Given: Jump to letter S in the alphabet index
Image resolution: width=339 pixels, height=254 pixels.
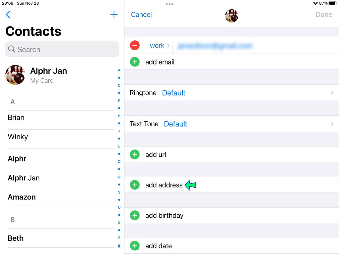Looking at the screenshot, I should (x=119, y=192).
